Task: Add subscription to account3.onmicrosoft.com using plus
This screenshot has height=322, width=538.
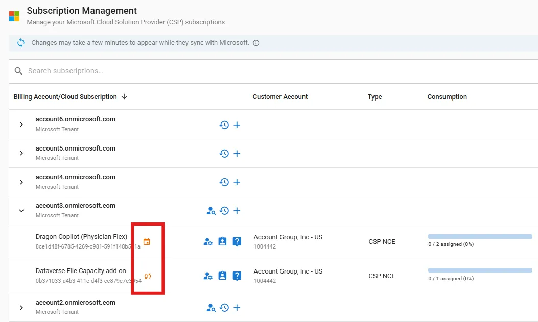Action: [237, 211]
